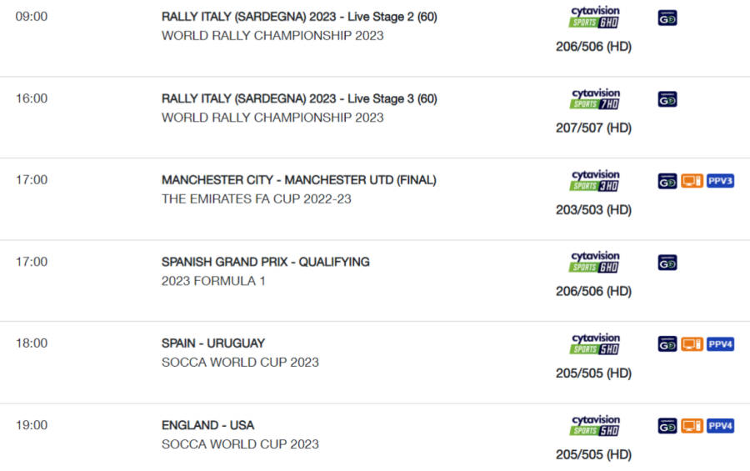
Task: Click The Emirates FA Cup 2022-23 subtitle
Action: pos(257,199)
